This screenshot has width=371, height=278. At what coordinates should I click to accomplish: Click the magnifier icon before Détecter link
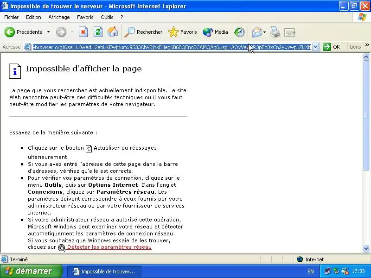tap(62, 247)
